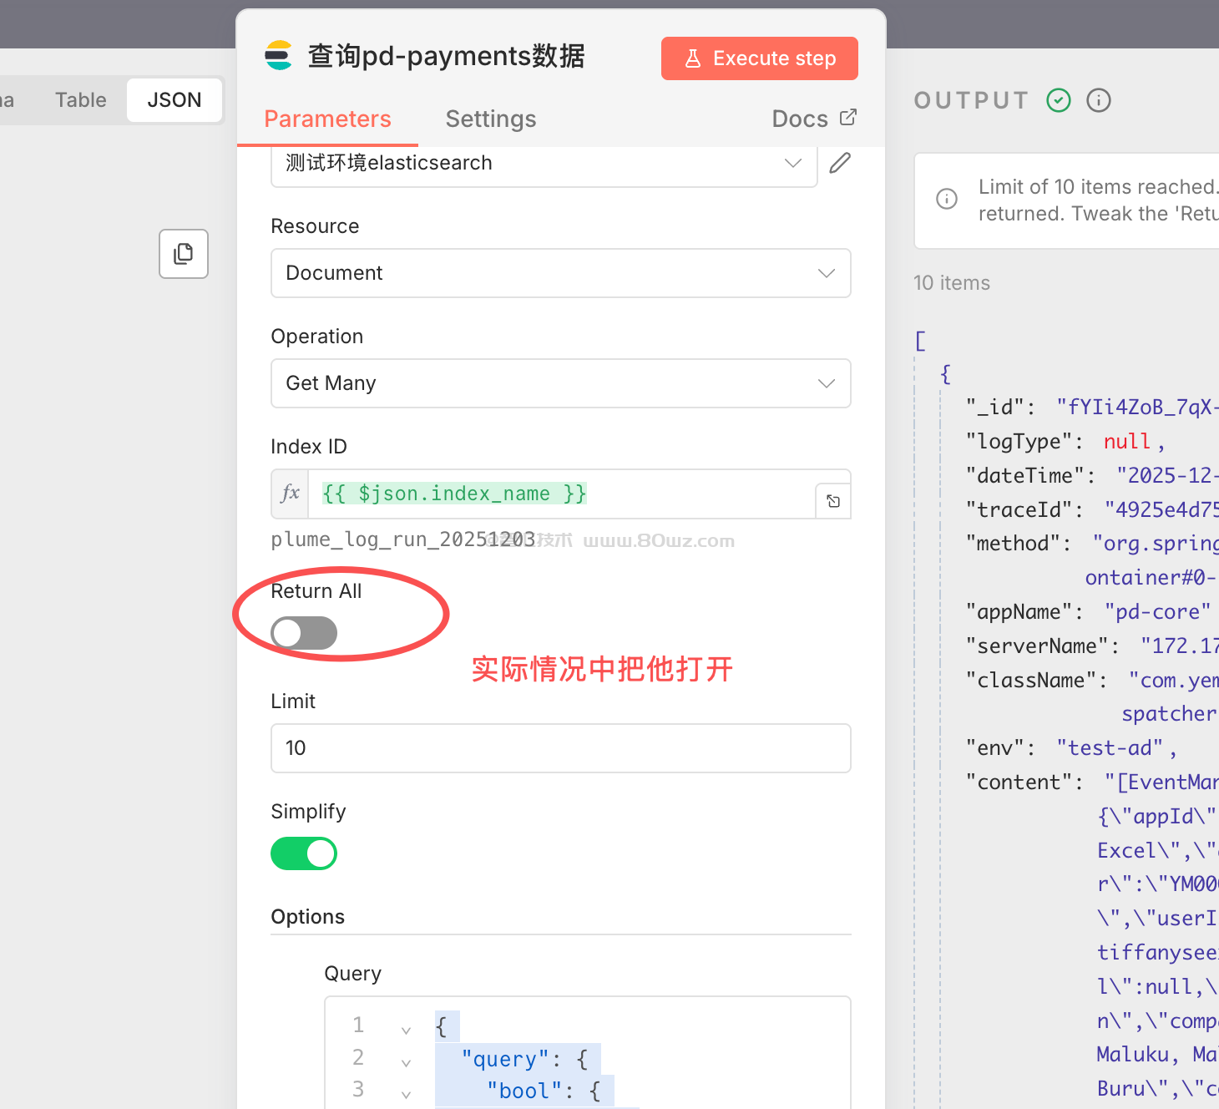The width and height of the screenshot is (1219, 1109).
Task: Open the Resource dropdown
Action: (560, 273)
